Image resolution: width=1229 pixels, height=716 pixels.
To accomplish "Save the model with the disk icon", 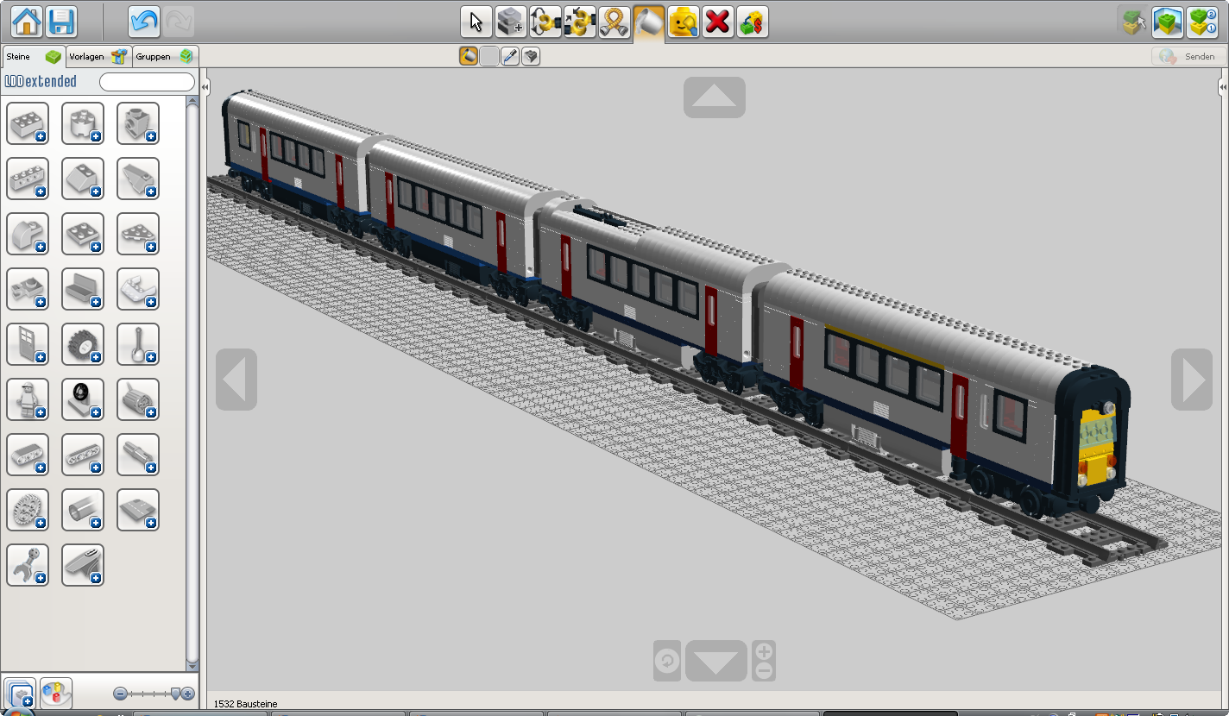I will (61, 22).
